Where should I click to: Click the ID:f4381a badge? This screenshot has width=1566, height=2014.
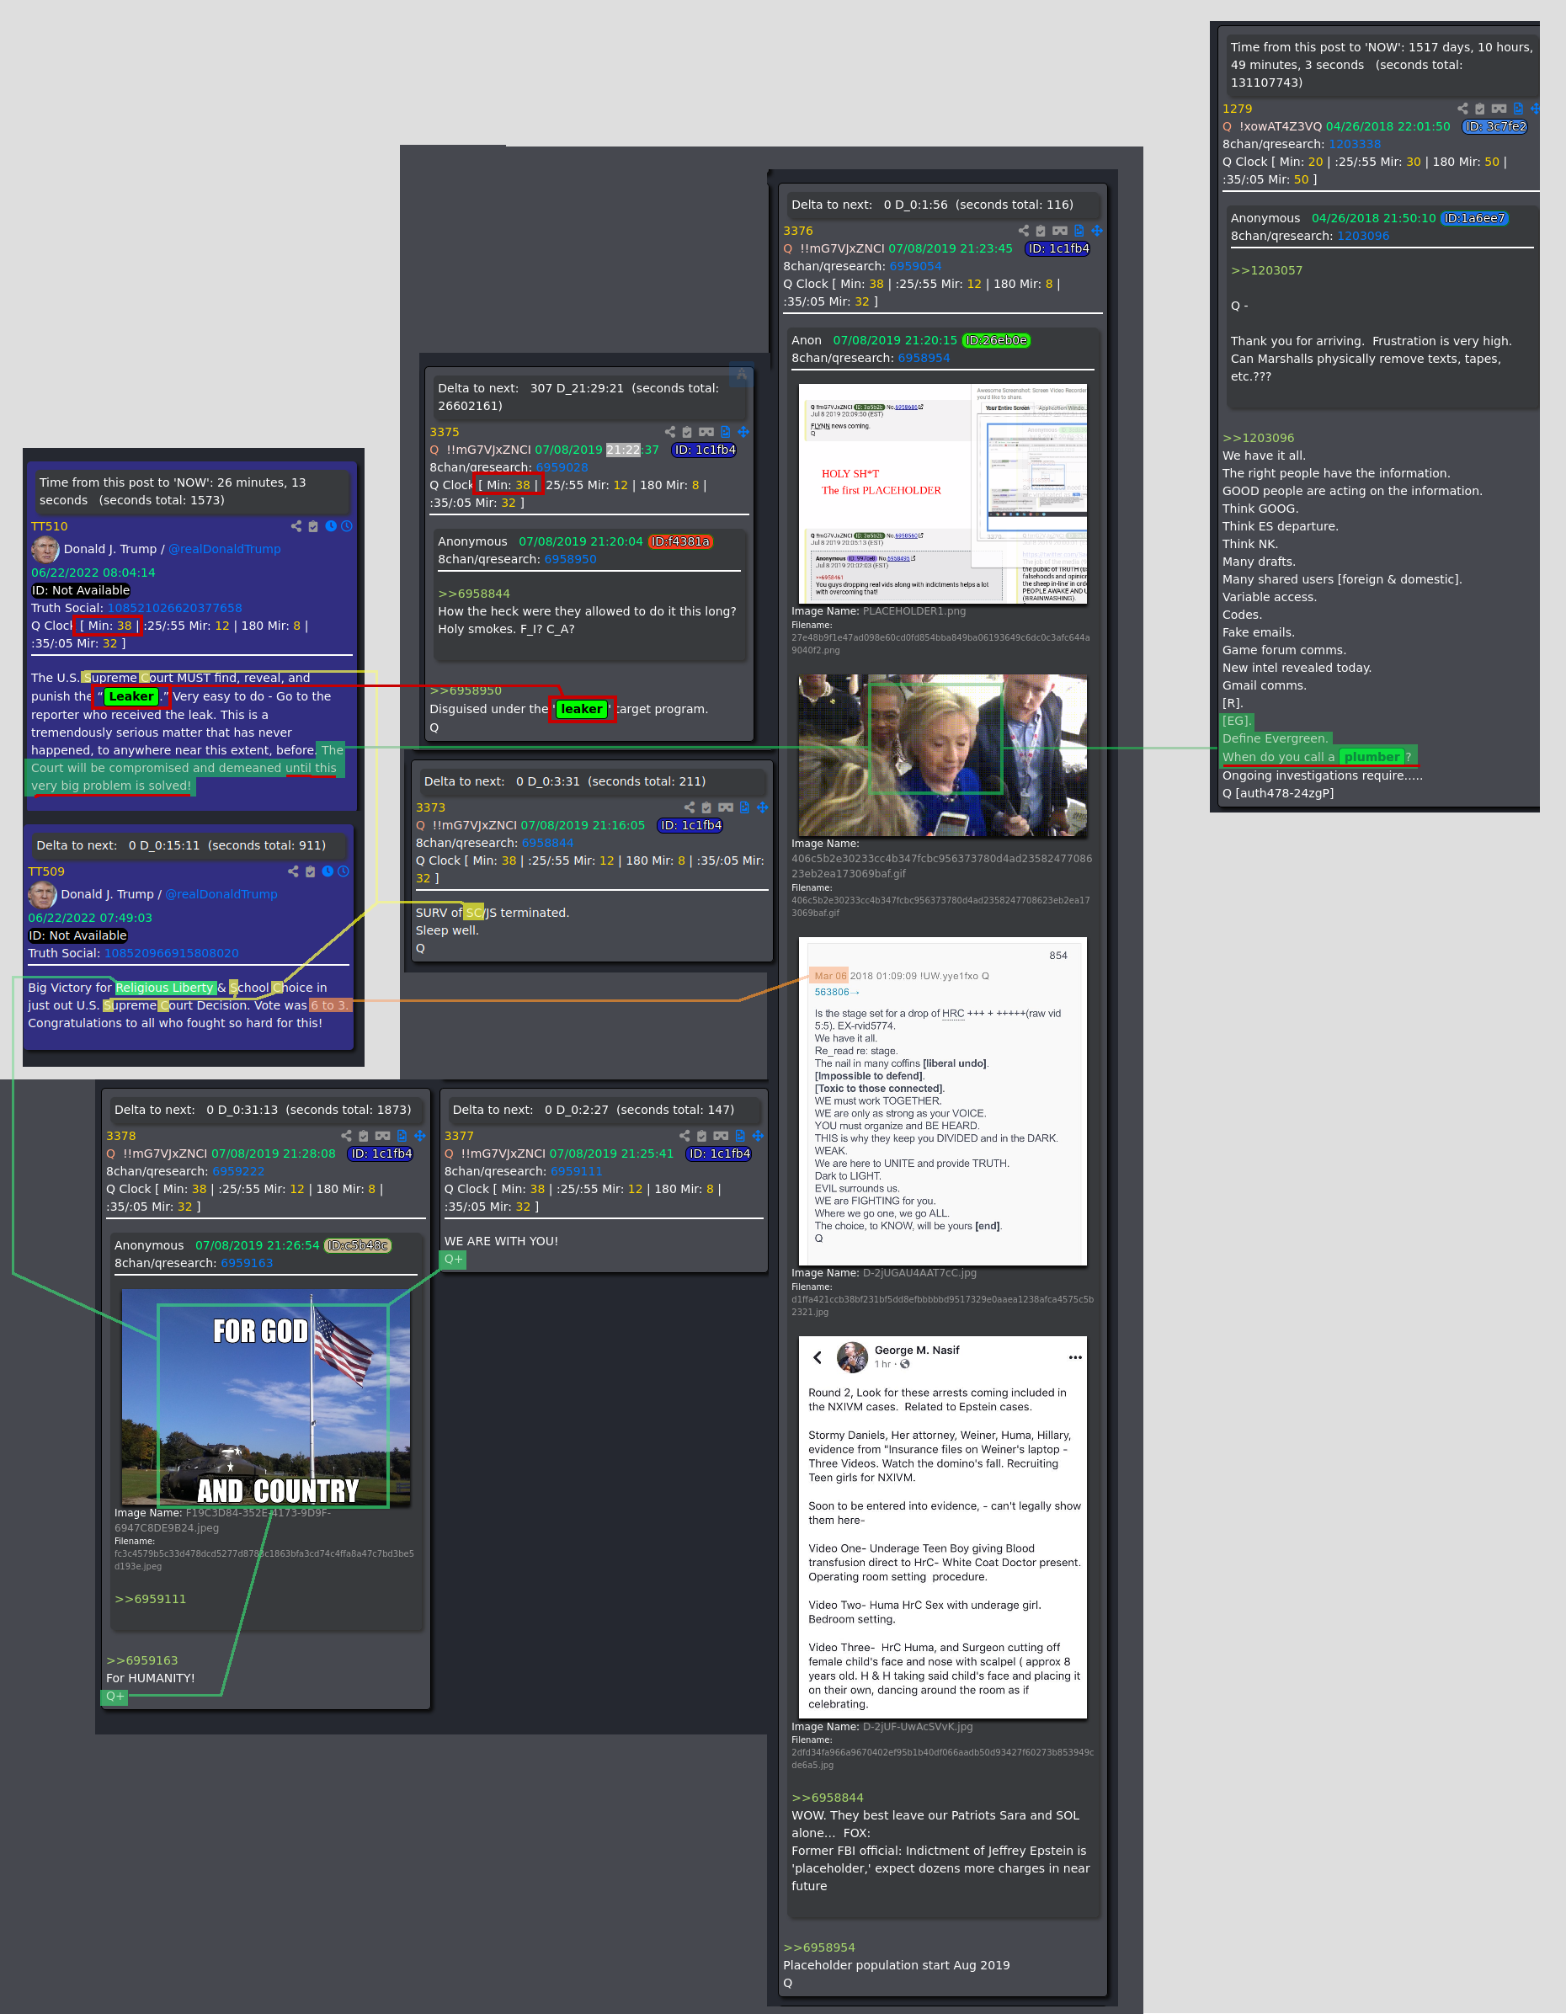point(680,541)
